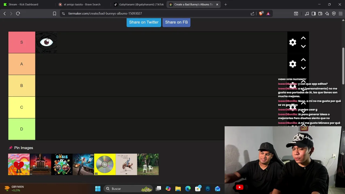
Task: Select the blue sky figure album cover thumbnail
Action: [x=83, y=164]
